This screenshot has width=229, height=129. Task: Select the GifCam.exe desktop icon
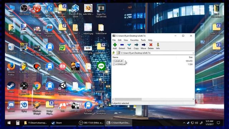(x=63, y=68)
